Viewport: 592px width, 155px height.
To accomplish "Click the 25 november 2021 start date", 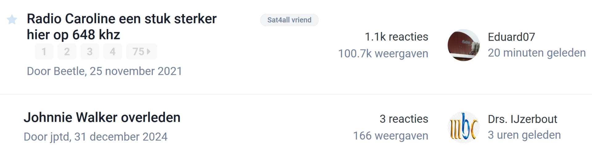I will (x=136, y=71).
